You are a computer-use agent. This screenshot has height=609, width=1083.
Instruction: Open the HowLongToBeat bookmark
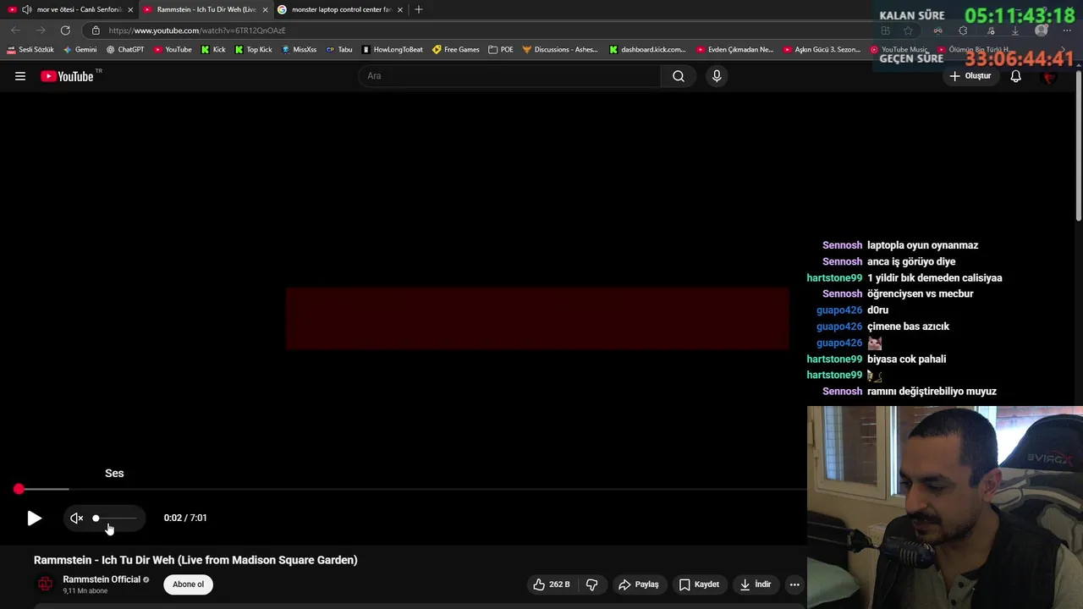pyautogui.click(x=392, y=49)
